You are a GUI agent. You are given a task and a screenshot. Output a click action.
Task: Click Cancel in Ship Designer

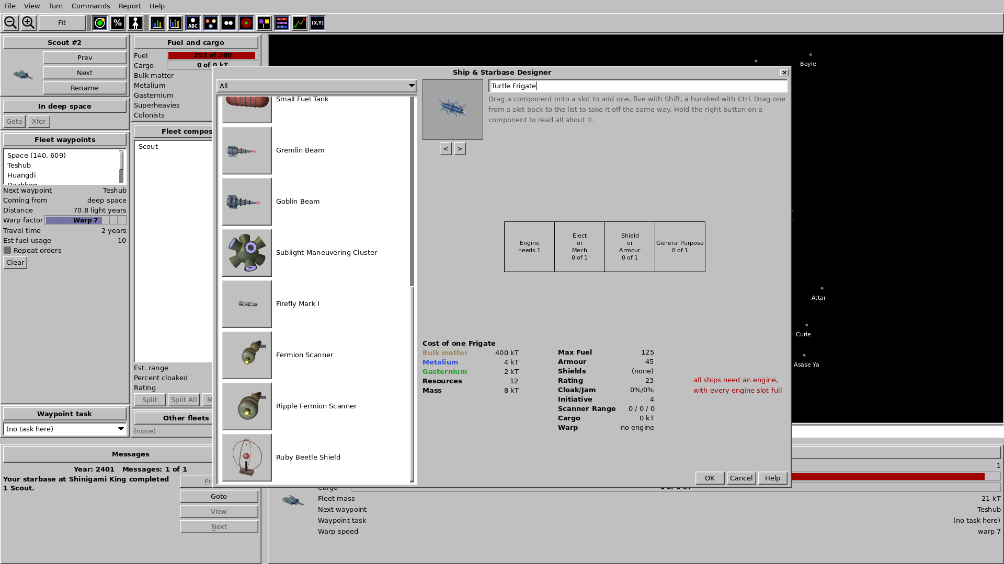pos(741,478)
